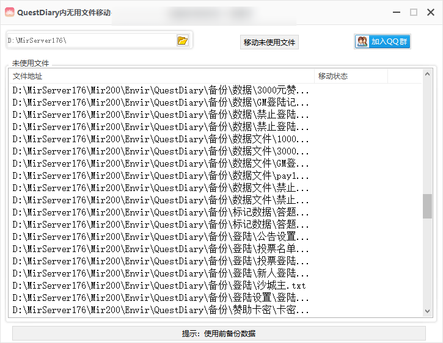Click the 提示:使用前备份数据 bar
Screen dimensions: 443x343
coord(219,334)
